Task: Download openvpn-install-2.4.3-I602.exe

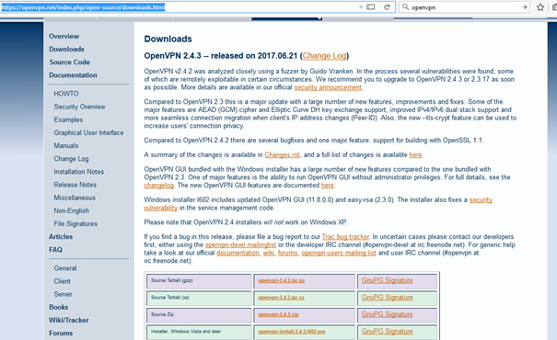Action: [291, 332]
